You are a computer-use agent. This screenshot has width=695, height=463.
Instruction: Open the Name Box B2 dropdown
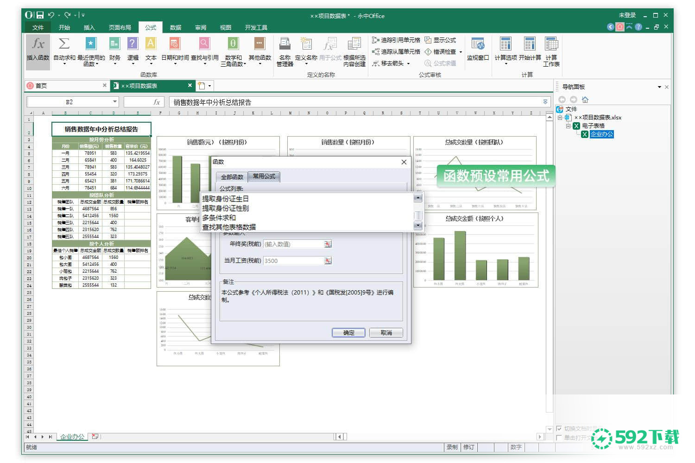pyautogui.click(x=115, y=102)
